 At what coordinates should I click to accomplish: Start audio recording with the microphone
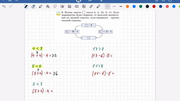pyautogui.click(x=101, y=1)
